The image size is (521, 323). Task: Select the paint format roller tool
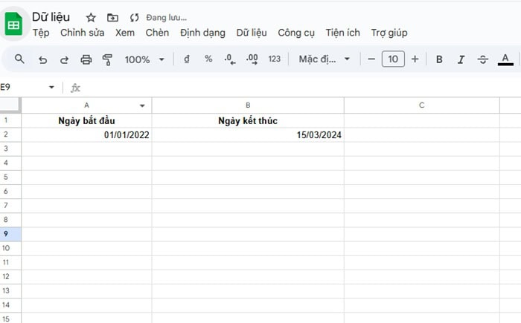click(x=107, y=59)
